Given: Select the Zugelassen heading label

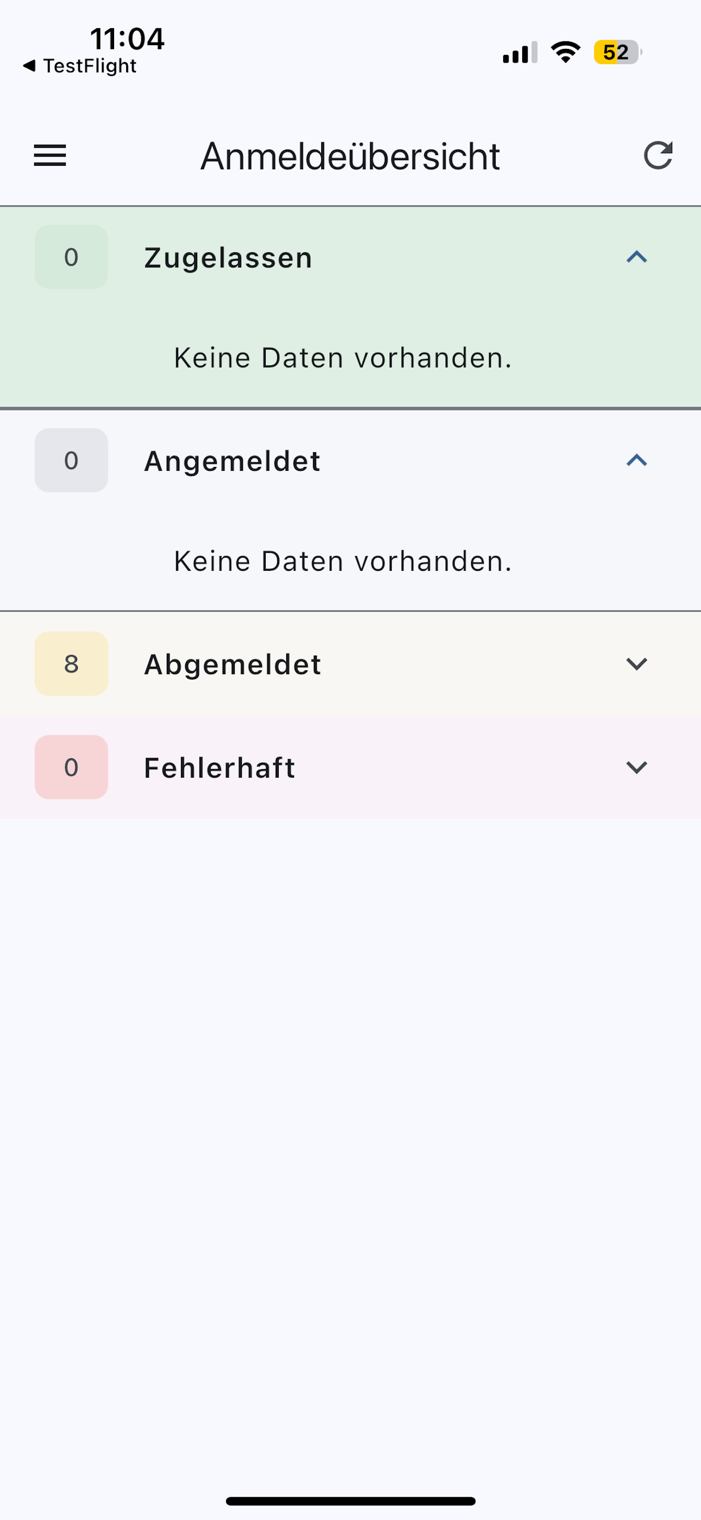Looking at the screenshot, I should [x=228, y=258].
